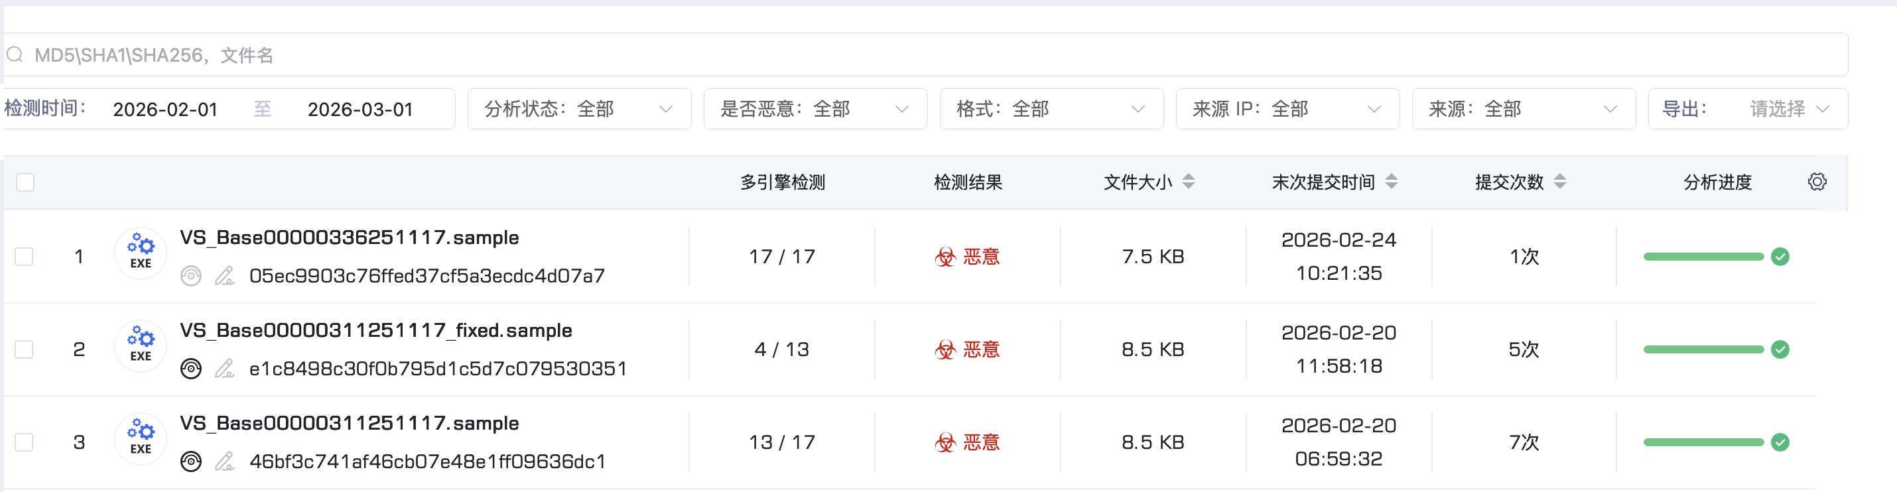Screen dimensions: 1897x492
Task: Open the 来源 IP filter dropdown
Action: 1287,109
